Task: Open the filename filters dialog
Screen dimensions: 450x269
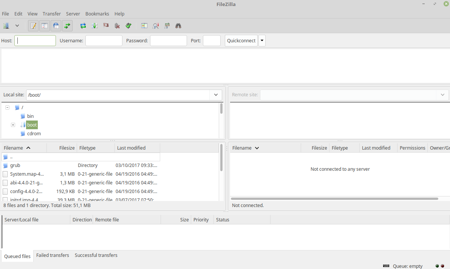Action: [144, 26]
